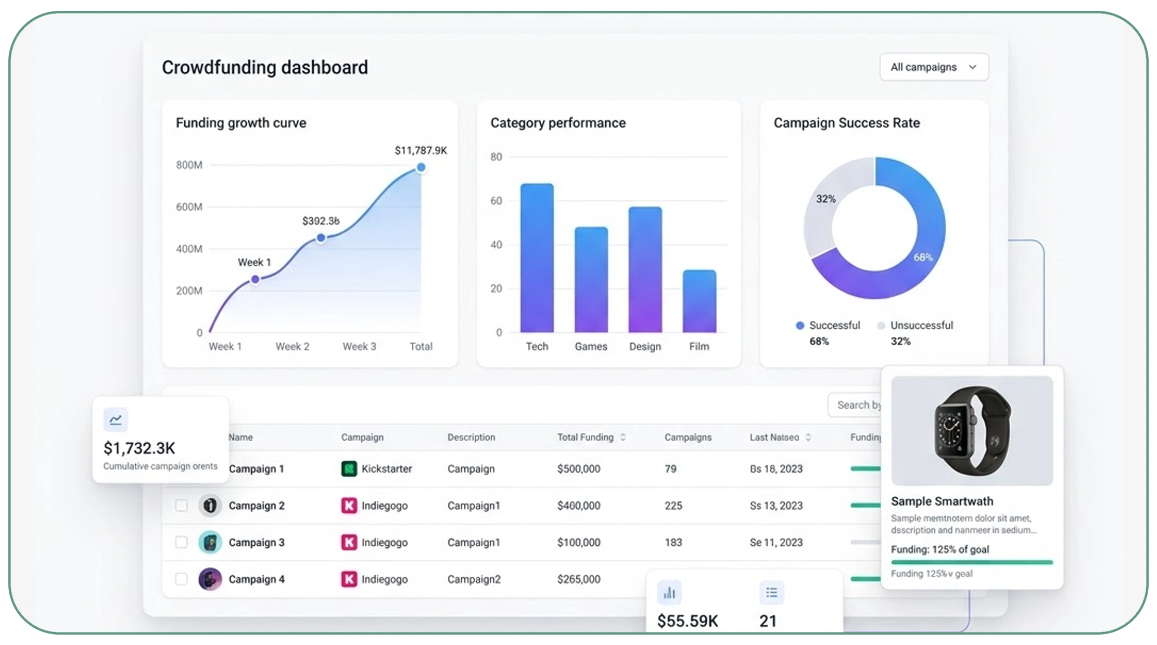Viewport: 1157px width, 645px height.
Task: Click the Description column header
Action: point(472,437)
